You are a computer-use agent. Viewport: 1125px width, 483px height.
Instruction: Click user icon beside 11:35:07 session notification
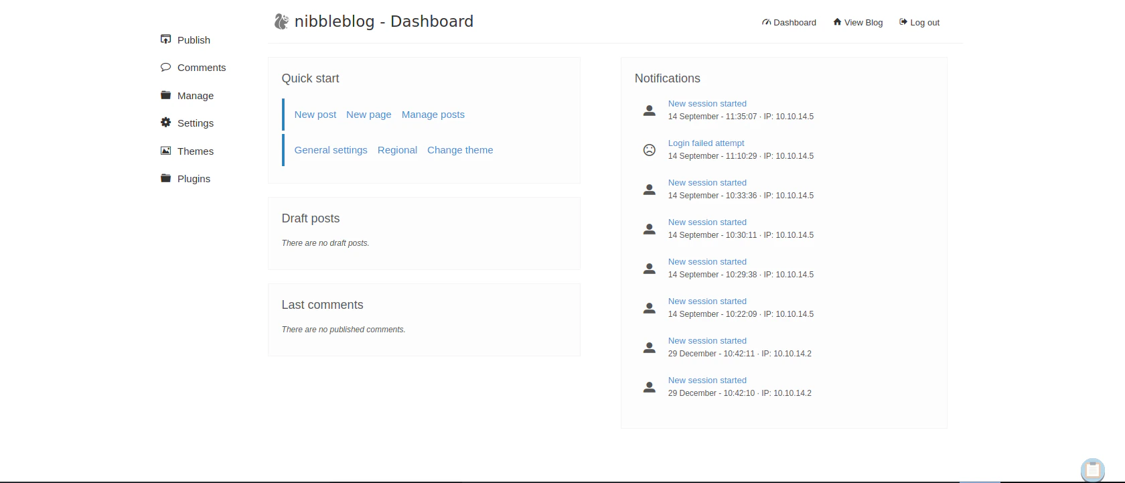[649, 111]
